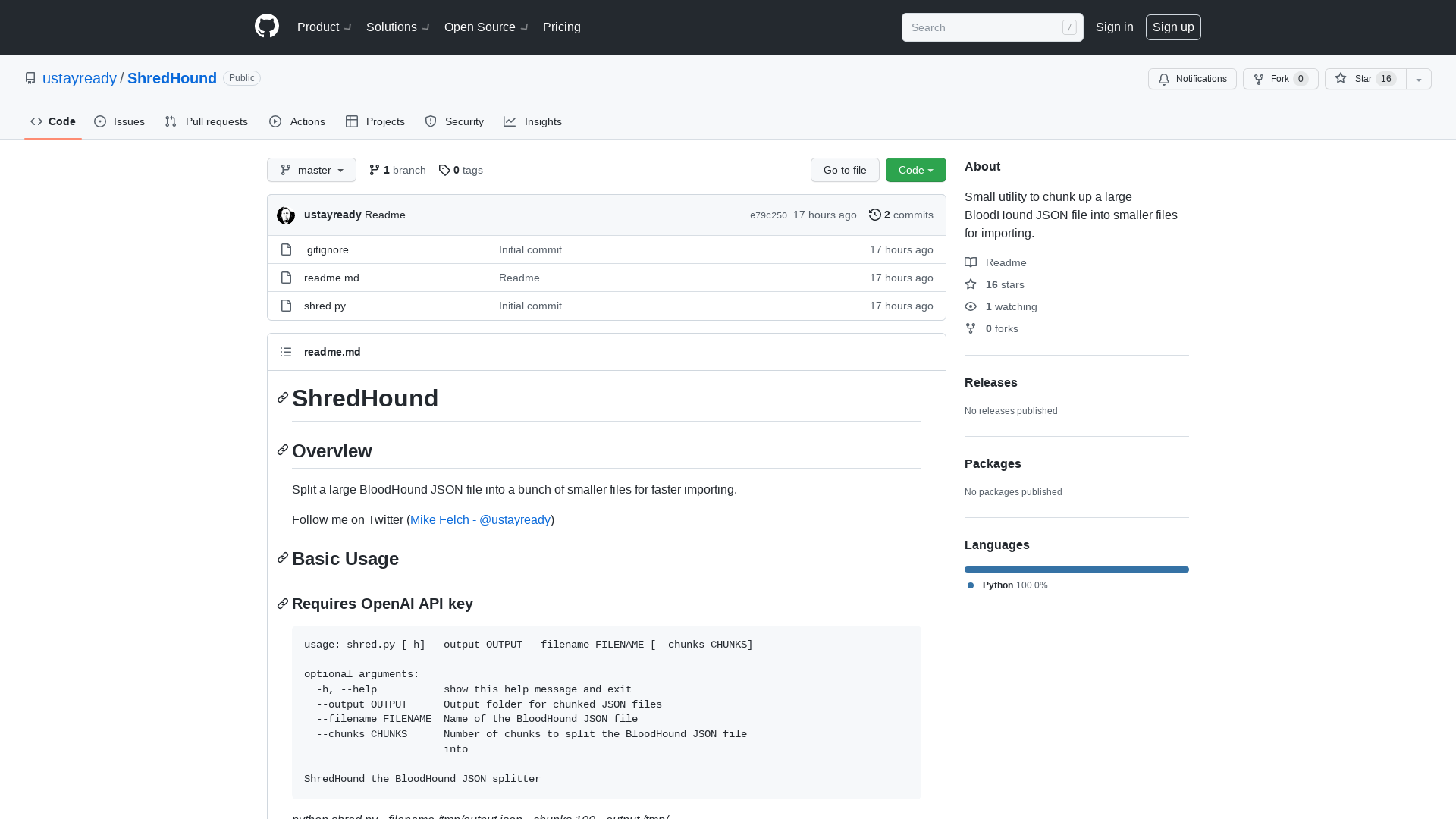Open the e79c250 commit hash
Image resolution: width=1456 pixels, height=819 pixels.
[x=768, y=215]
